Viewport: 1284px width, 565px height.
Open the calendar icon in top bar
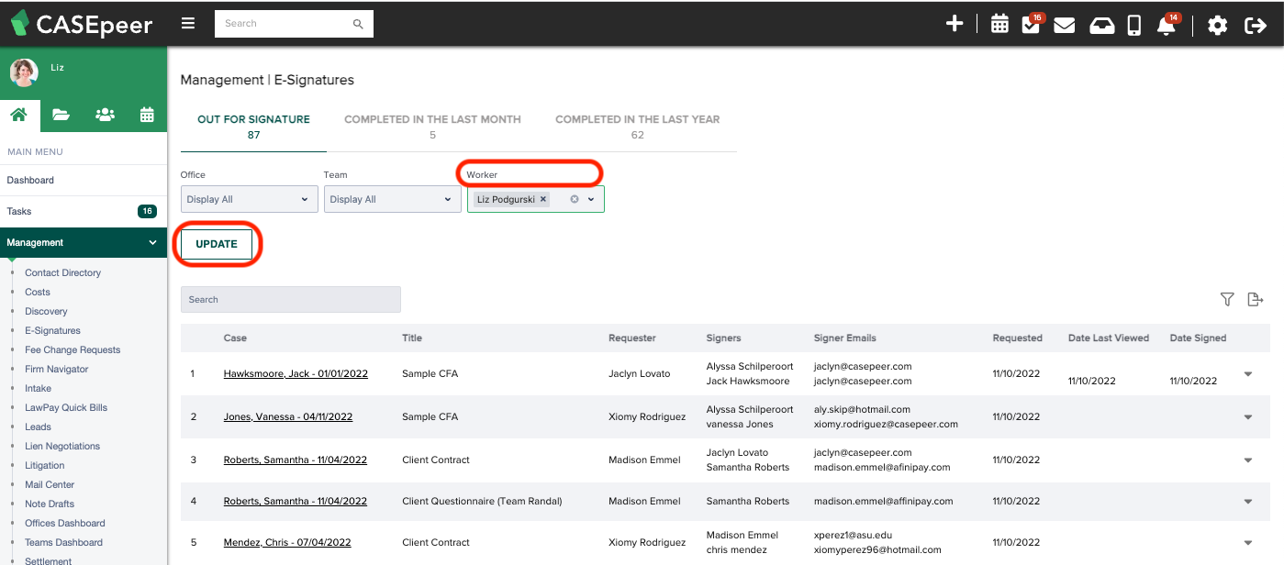click(x=999, y=25)
